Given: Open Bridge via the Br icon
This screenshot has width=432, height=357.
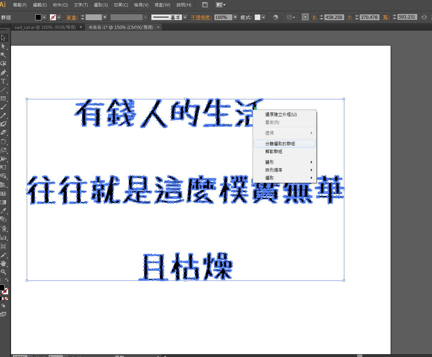Looking at the screenshot, I should coord(205,5).
